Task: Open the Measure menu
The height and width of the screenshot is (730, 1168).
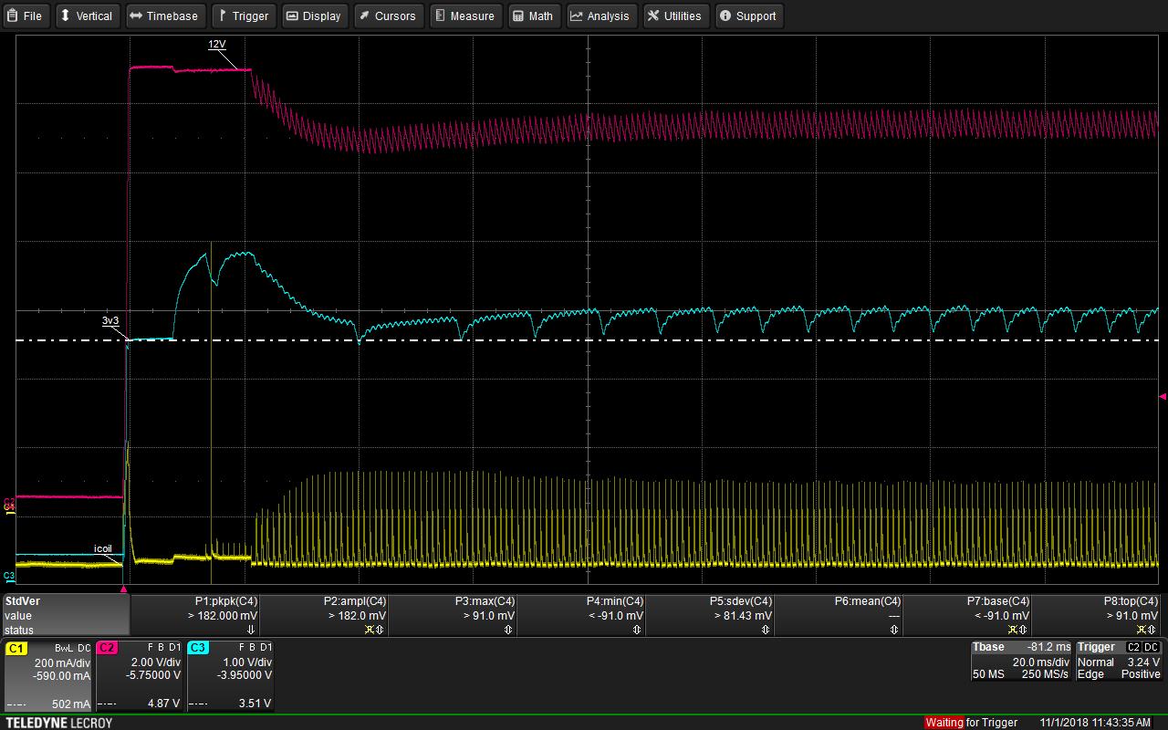Action: (x=464, y=16)
